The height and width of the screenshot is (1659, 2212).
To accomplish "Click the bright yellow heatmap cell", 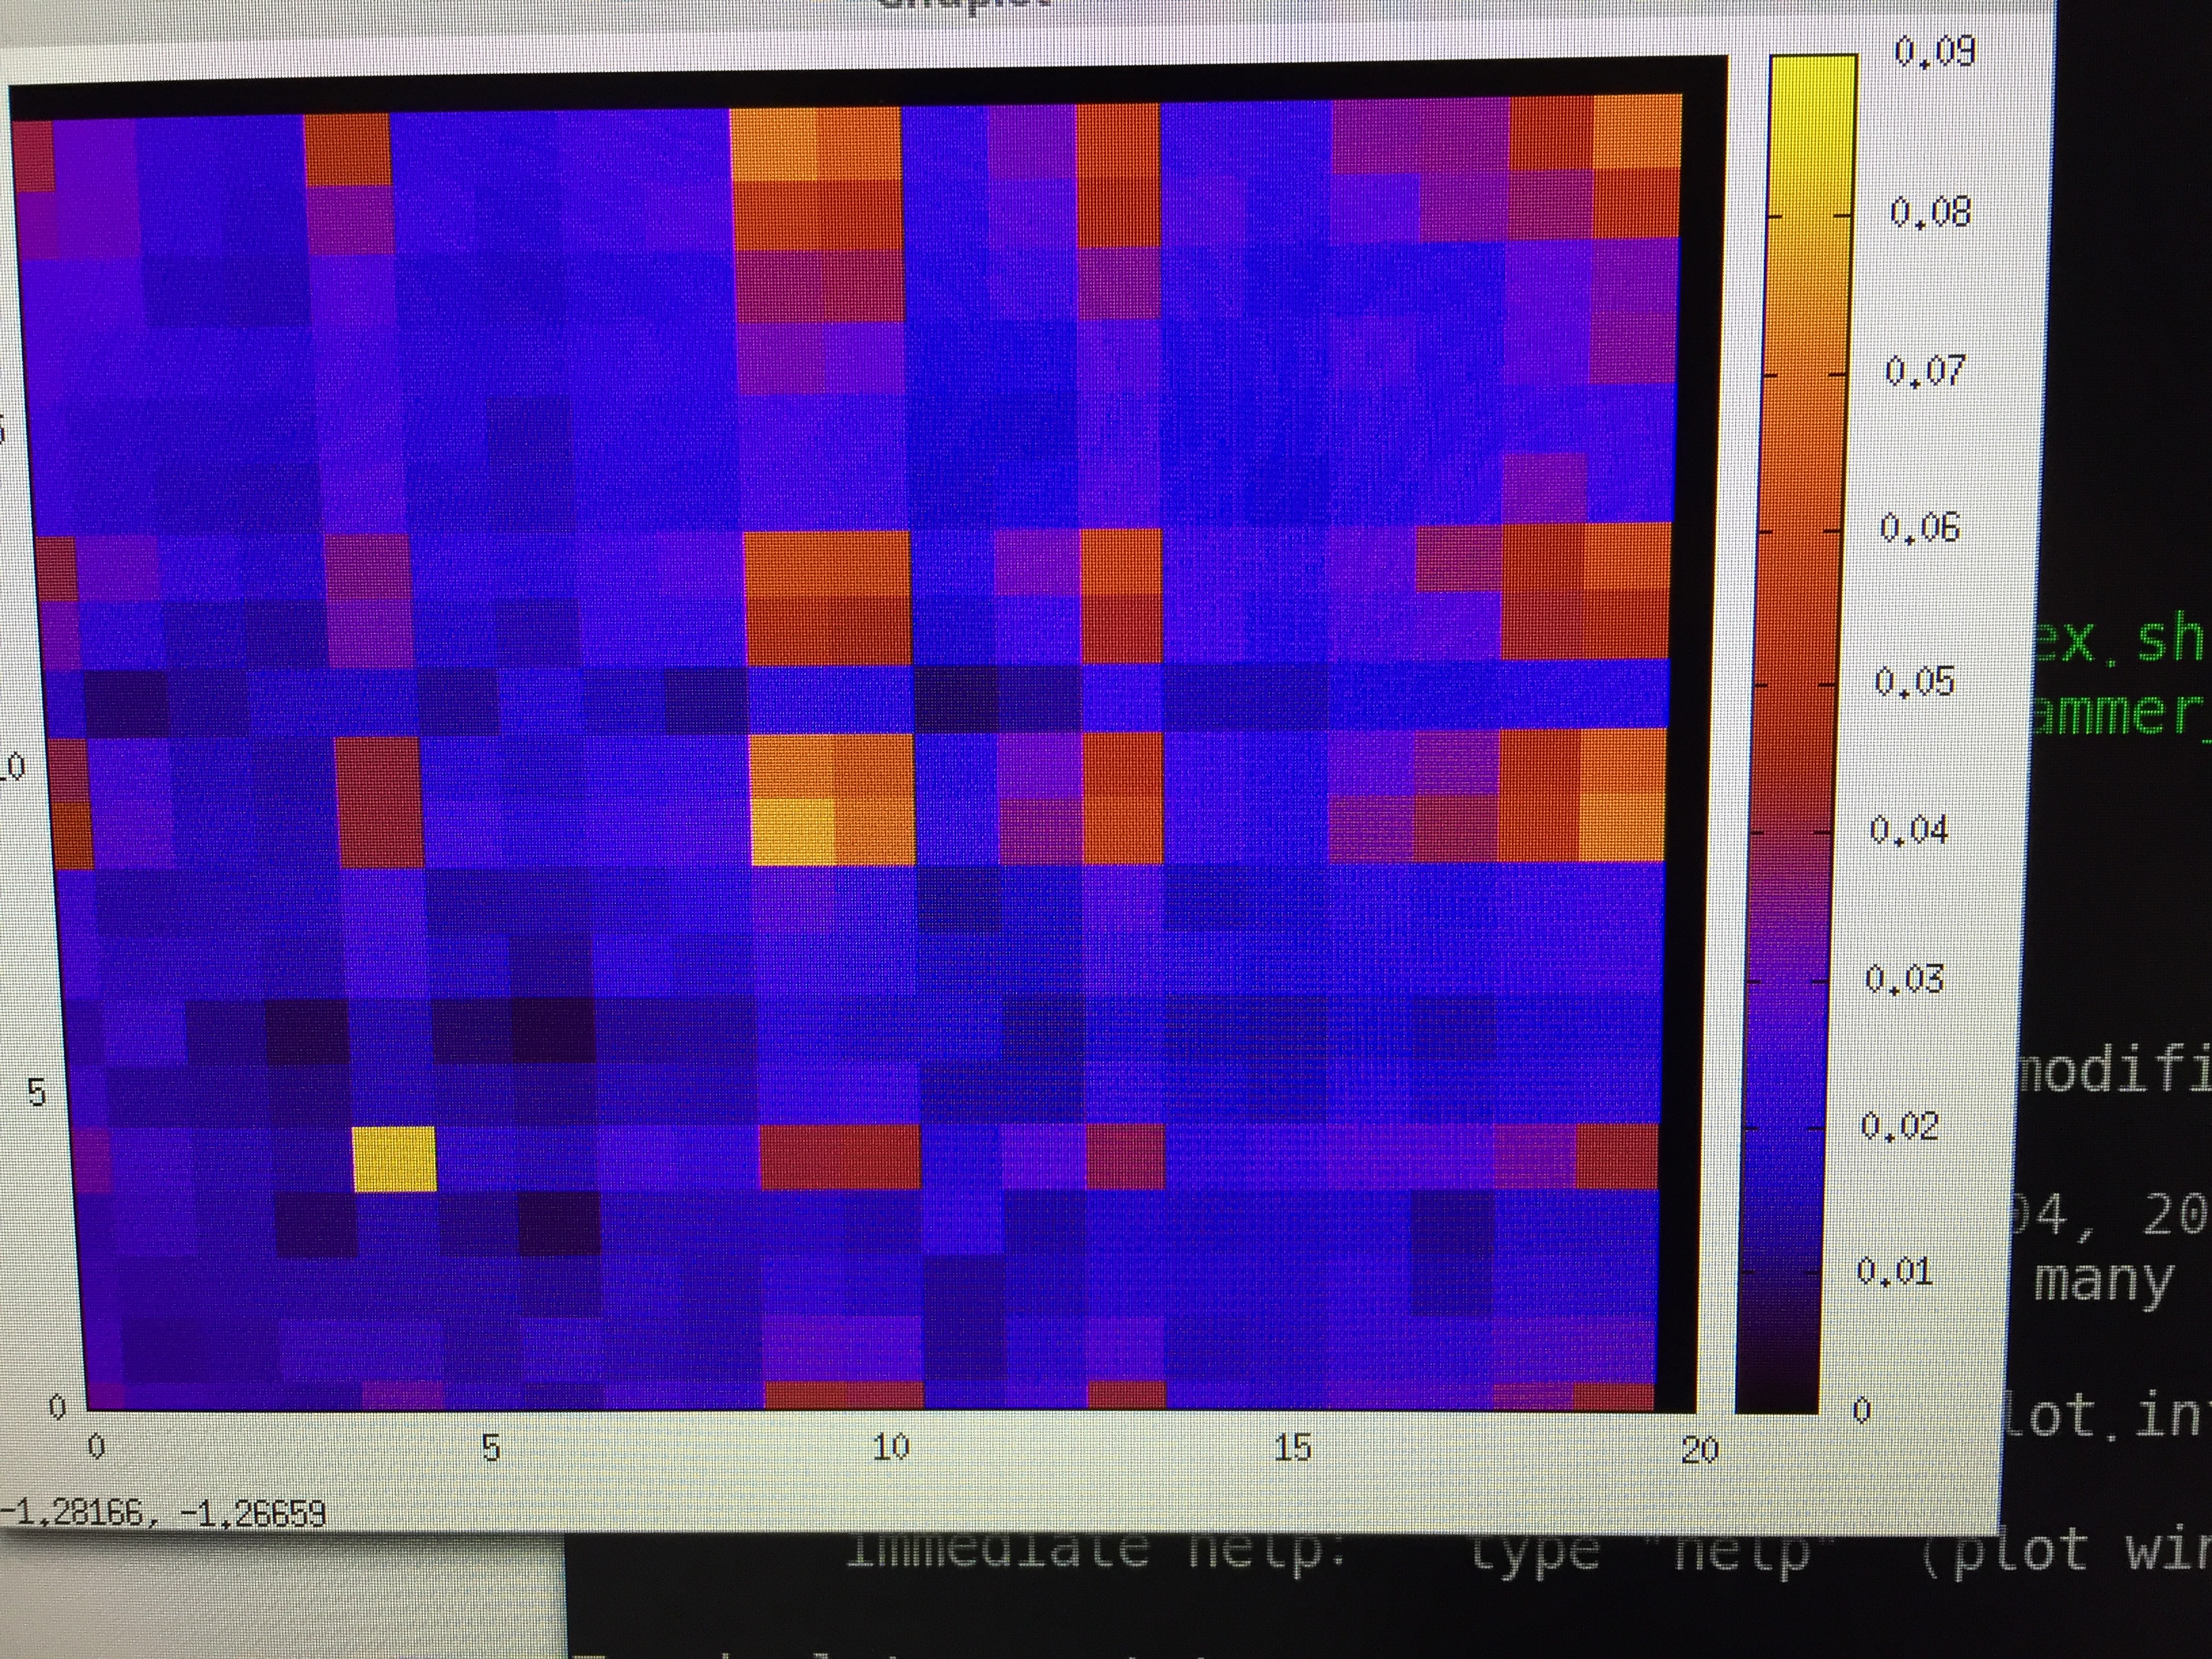I will (x=394, y=1158).
